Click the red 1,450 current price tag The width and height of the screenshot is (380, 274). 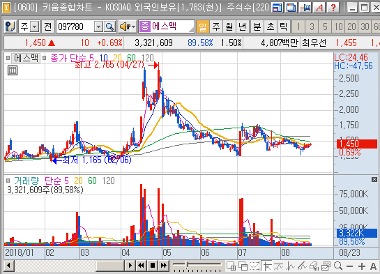point(357,144)
